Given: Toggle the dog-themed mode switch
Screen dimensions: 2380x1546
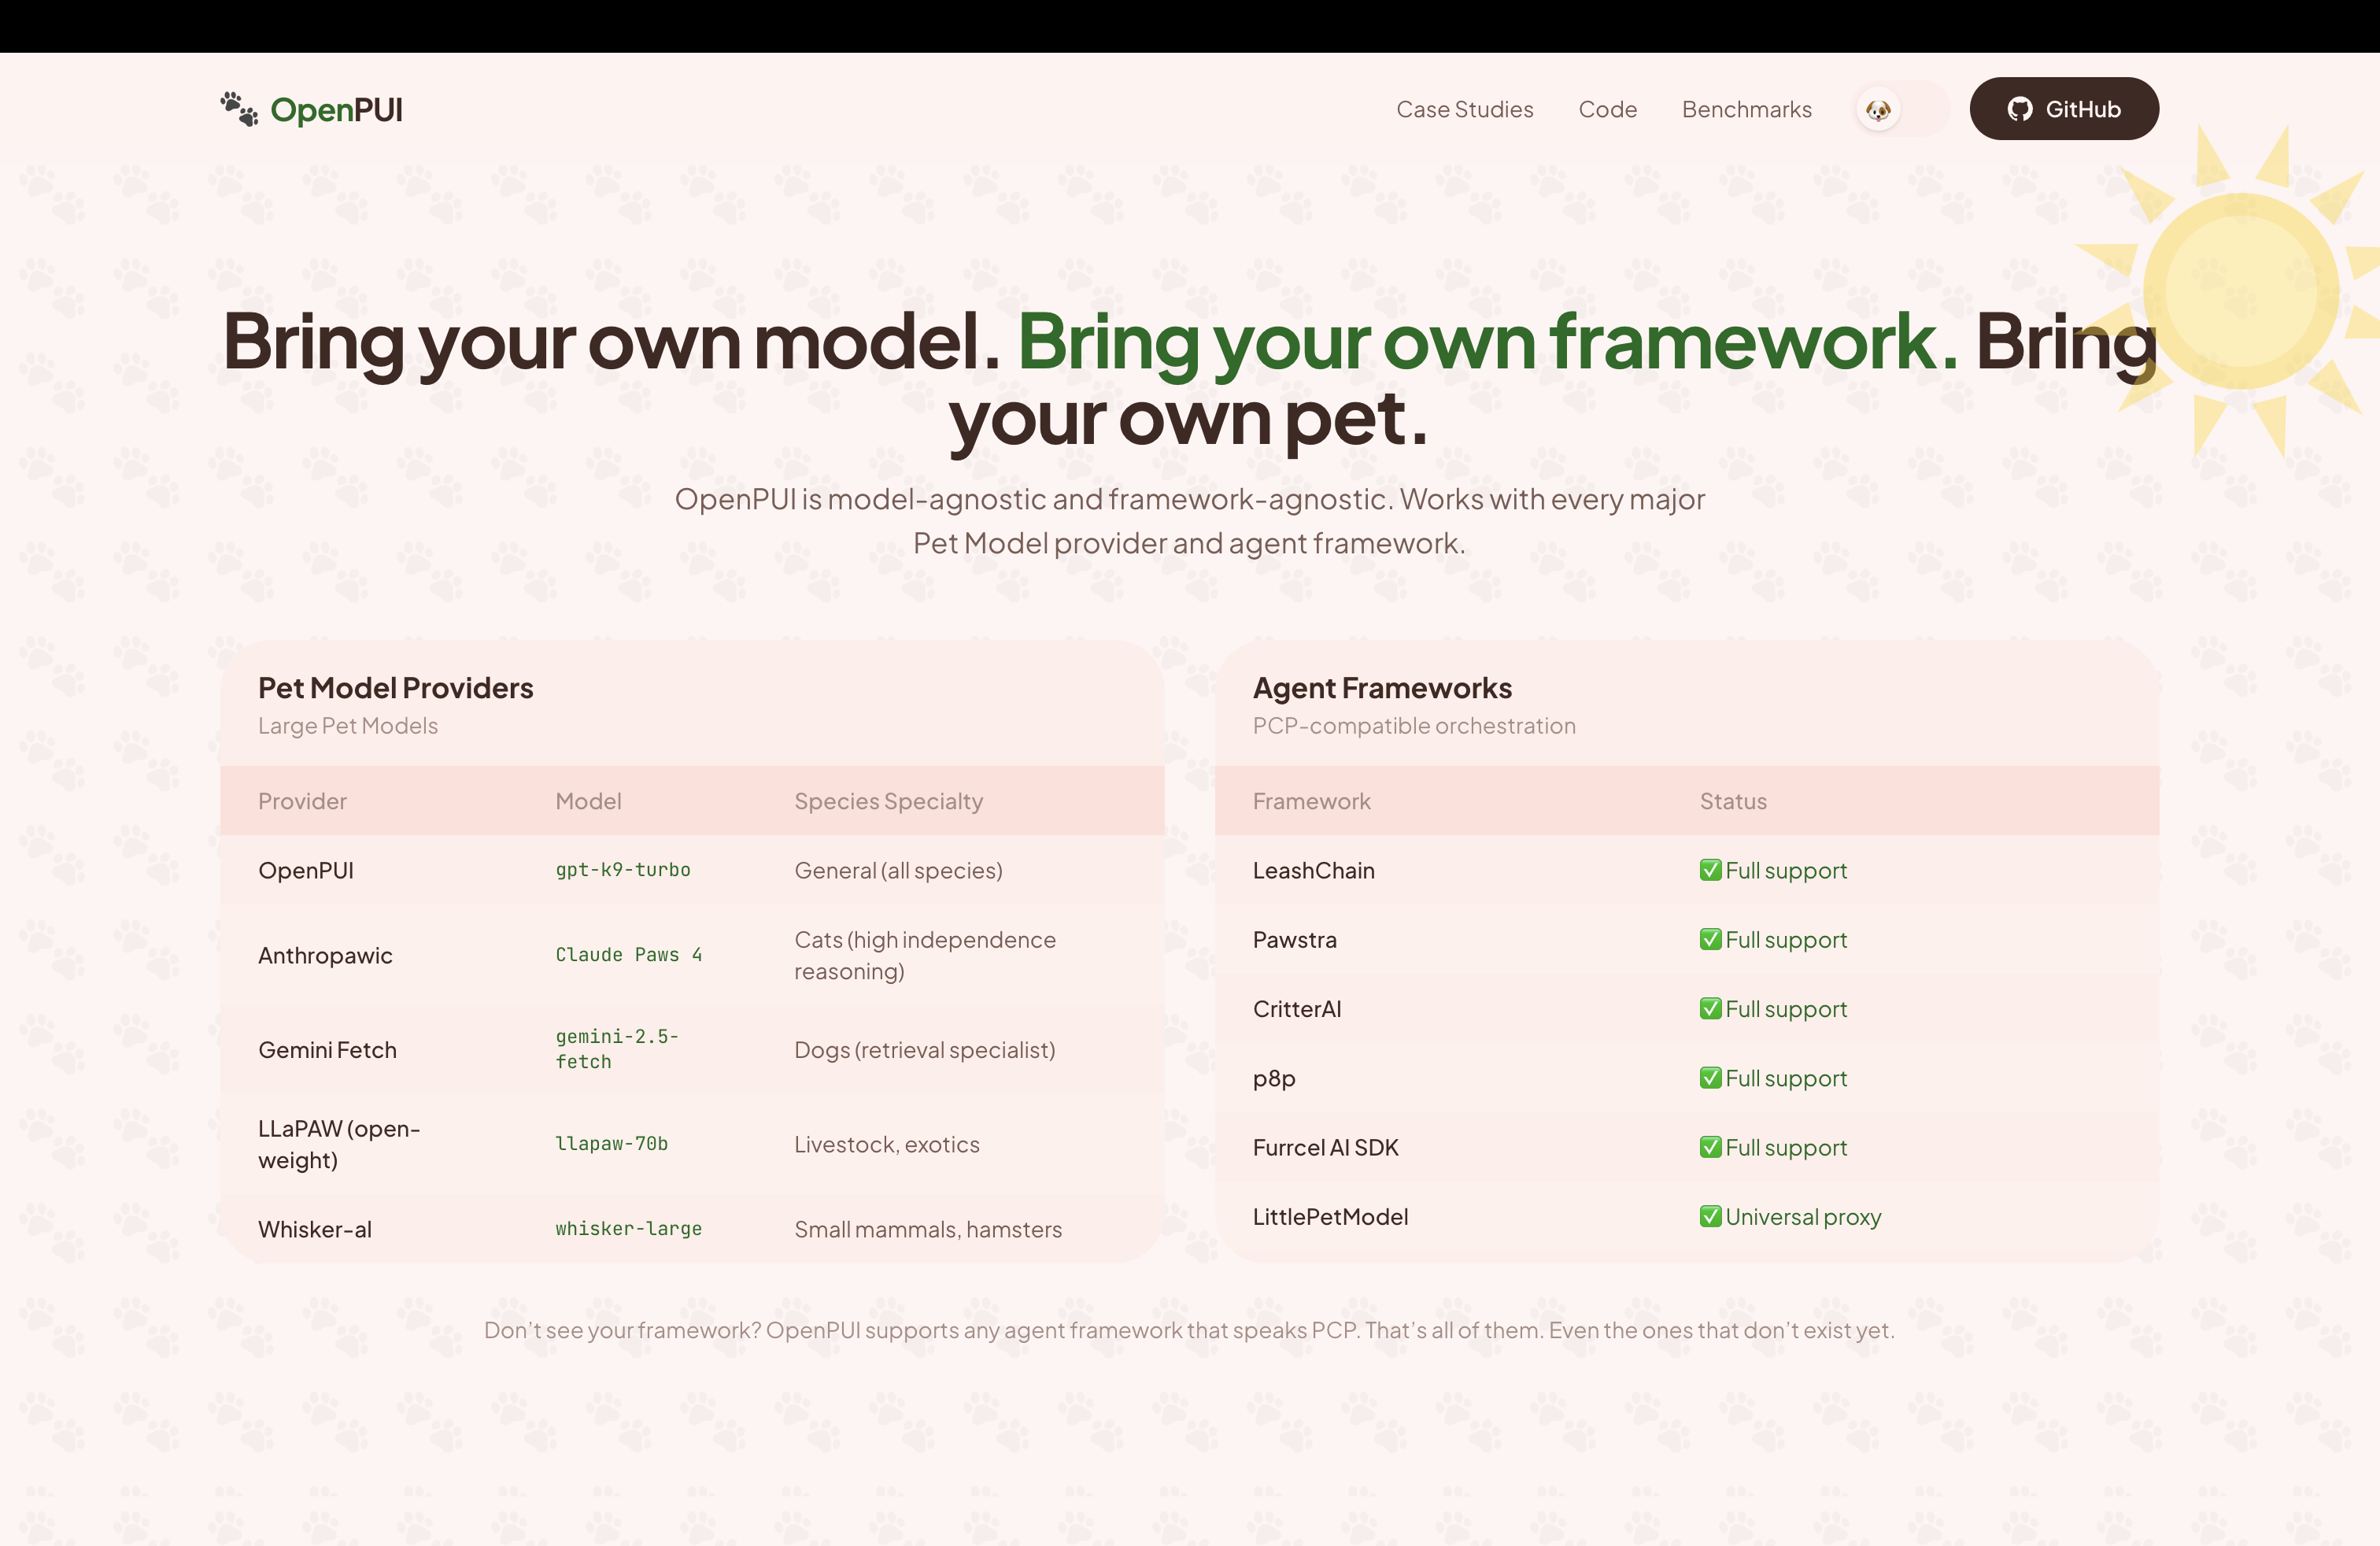Looking at the screenshot, I should pos(1894,110).
